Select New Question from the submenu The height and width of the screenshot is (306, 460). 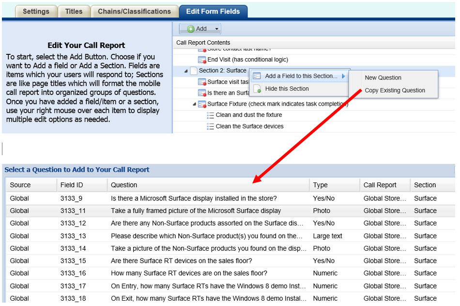click(x=383, y=78)
